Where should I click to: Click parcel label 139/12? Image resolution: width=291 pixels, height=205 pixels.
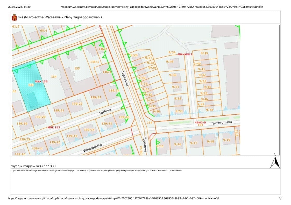55,142
